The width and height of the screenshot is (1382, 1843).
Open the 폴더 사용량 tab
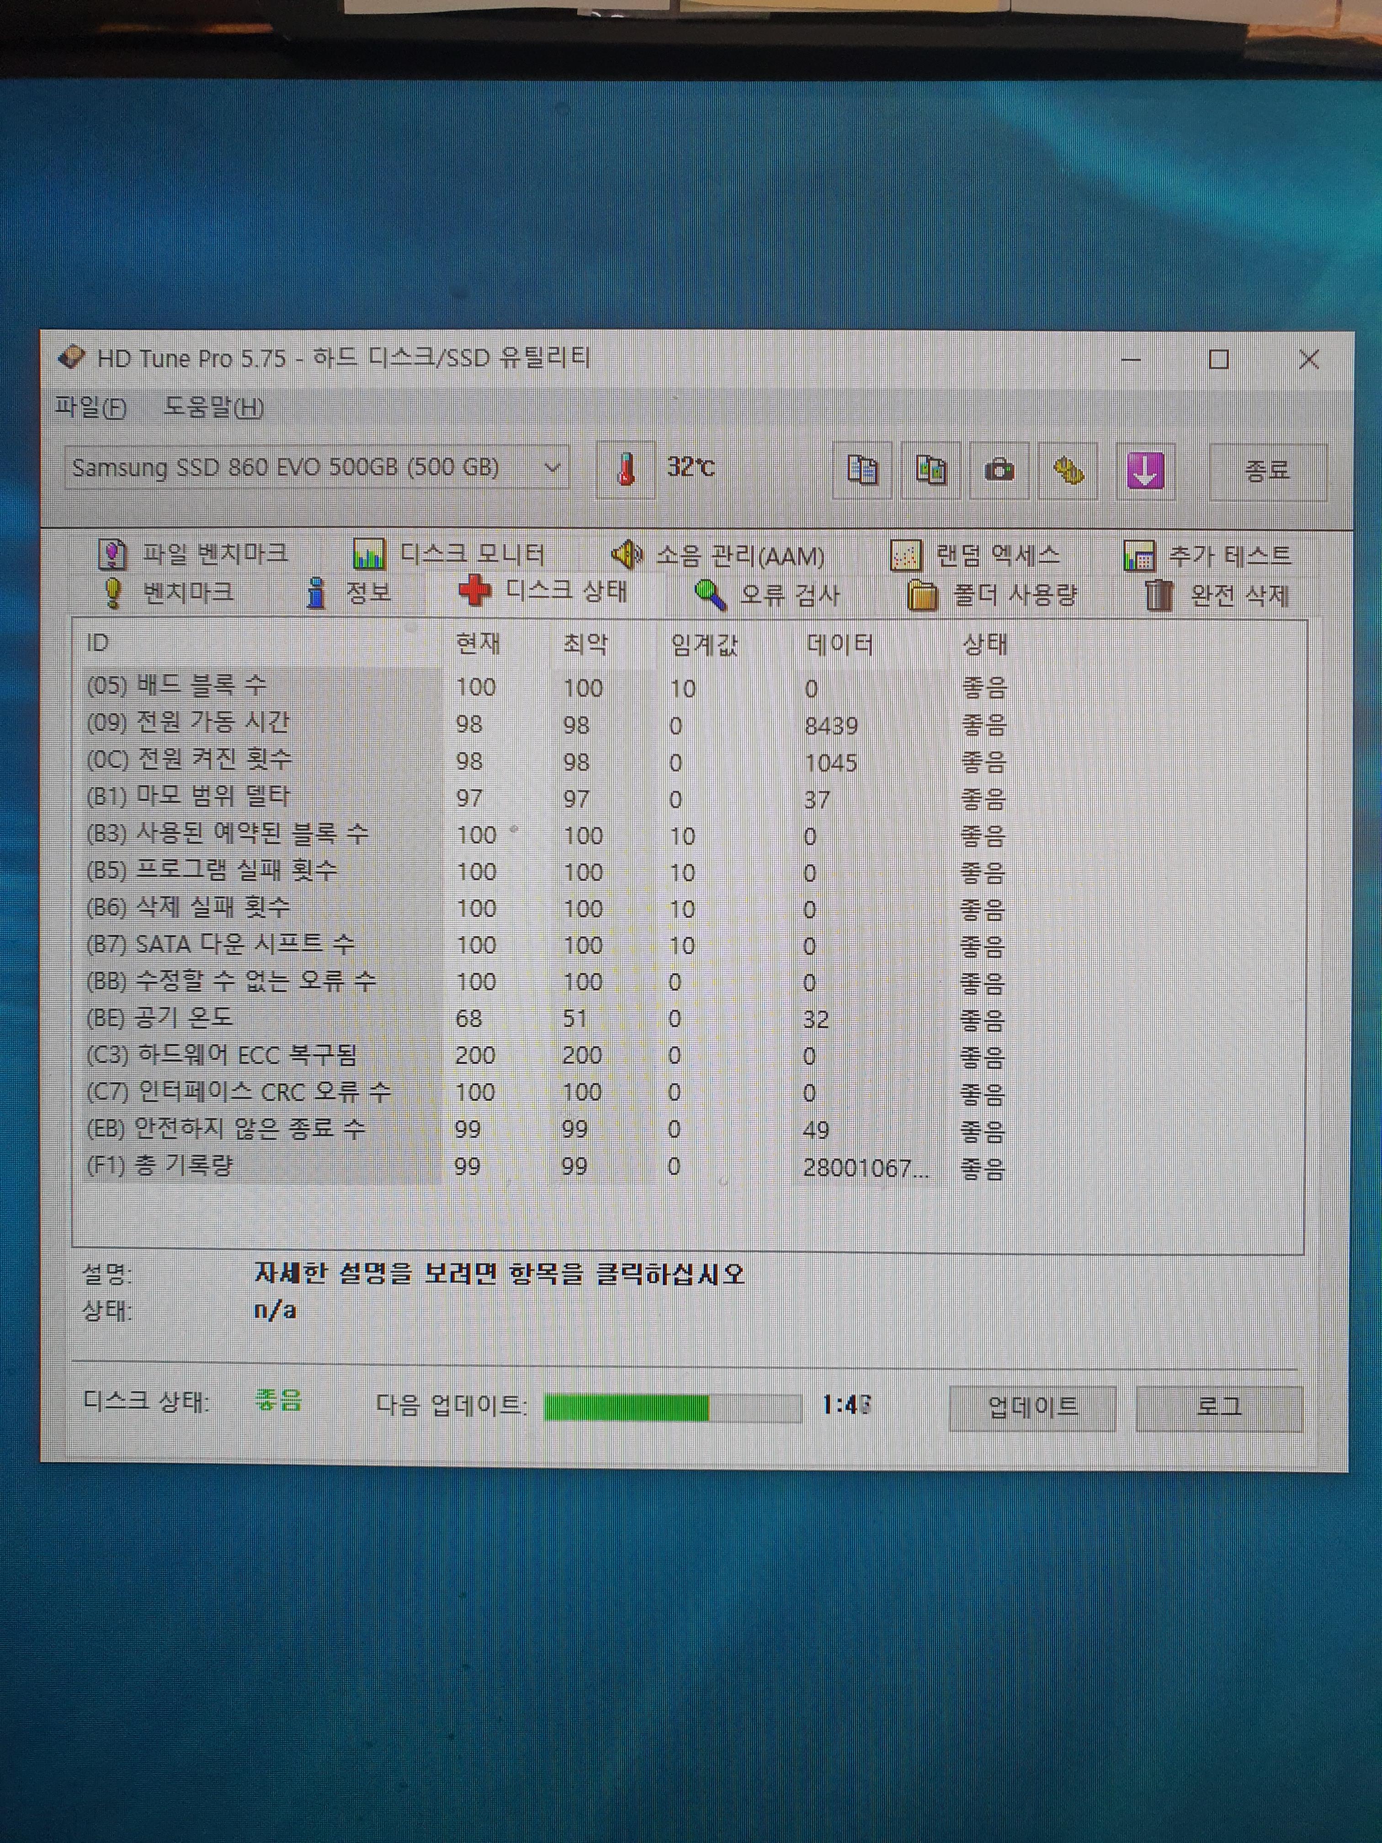tap(992, 595)
